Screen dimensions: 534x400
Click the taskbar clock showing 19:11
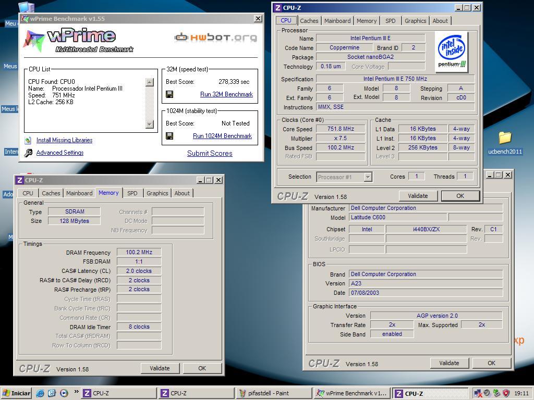pos(521,394)
